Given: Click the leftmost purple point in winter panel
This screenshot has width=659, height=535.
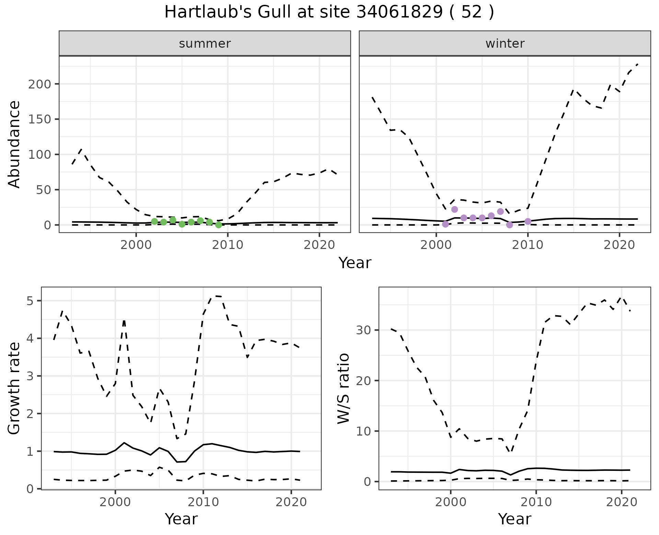Looking at the screenshot, I should click(446, 224).
